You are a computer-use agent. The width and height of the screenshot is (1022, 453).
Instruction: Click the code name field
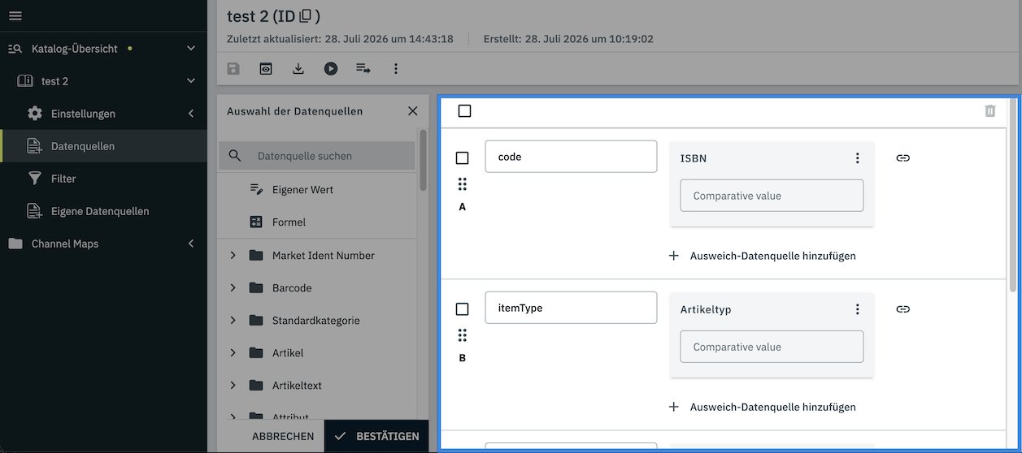(x=571, y=157)
